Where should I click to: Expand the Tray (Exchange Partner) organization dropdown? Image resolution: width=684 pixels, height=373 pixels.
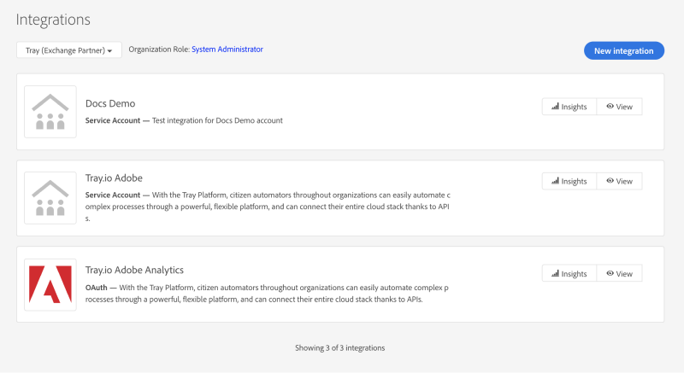pos(68,51)
